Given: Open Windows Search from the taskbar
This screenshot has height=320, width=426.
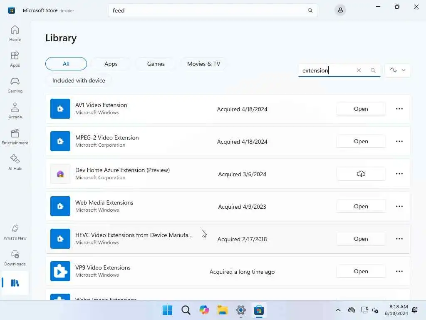Looking at the screenshot, I should 186,310.
